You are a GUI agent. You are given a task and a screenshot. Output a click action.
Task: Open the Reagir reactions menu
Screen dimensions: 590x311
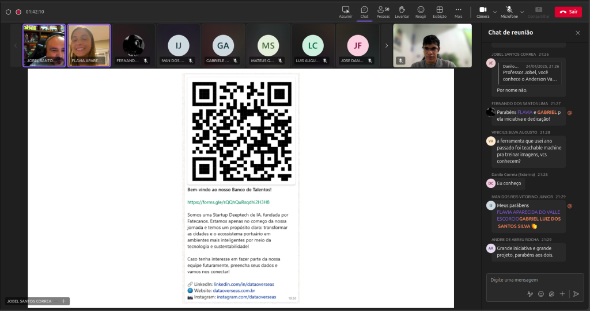(x=421, y=11)
